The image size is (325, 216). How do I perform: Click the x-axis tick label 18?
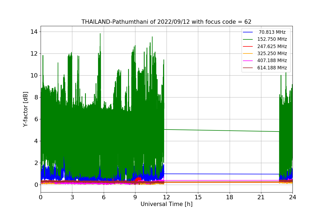point(229,197)
